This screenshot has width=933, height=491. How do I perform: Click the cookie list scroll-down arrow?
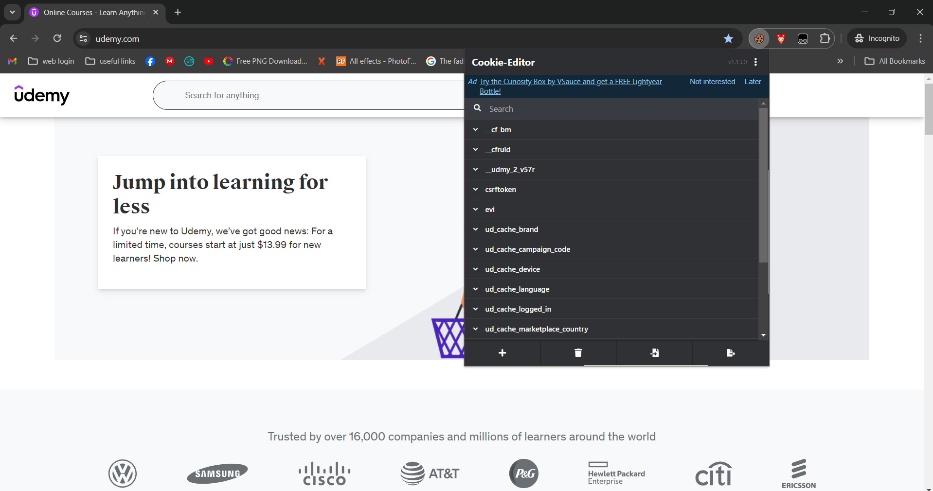763,335
